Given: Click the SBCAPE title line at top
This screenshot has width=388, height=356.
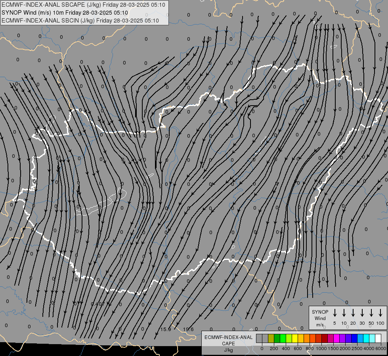Looking at the screenshot, I should pos(83,5).
